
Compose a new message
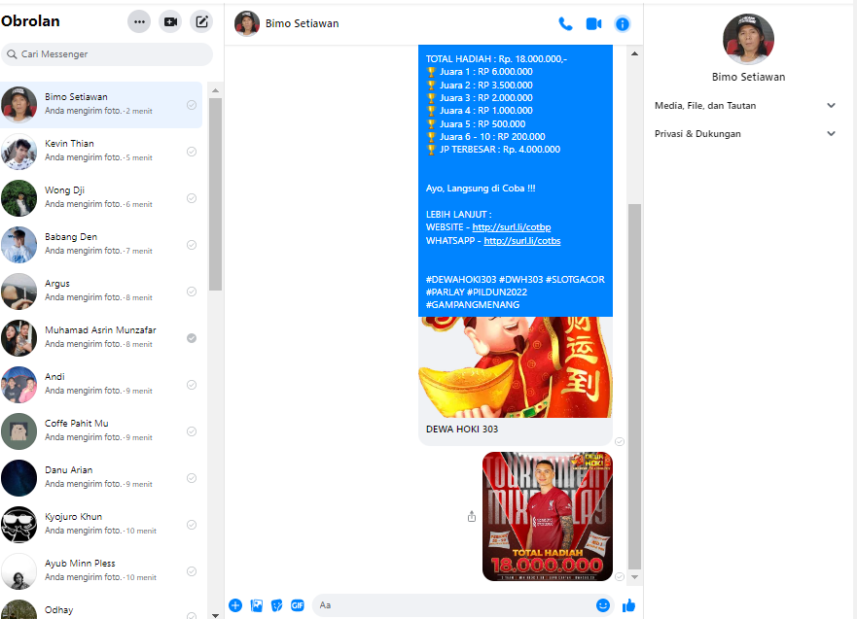click(201, 21)
